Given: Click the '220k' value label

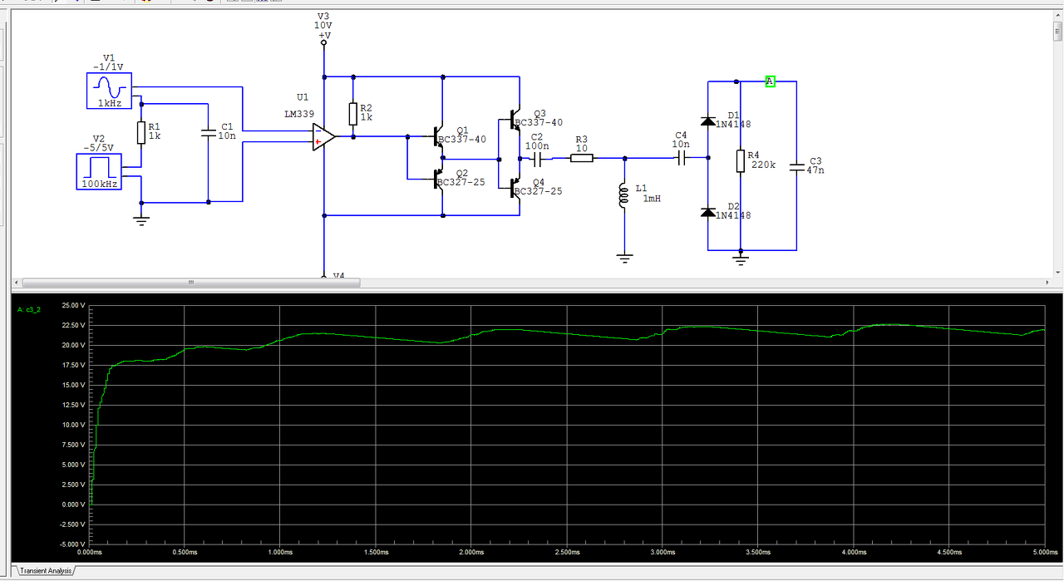Looking at the screenshot, I should [761, 165].
